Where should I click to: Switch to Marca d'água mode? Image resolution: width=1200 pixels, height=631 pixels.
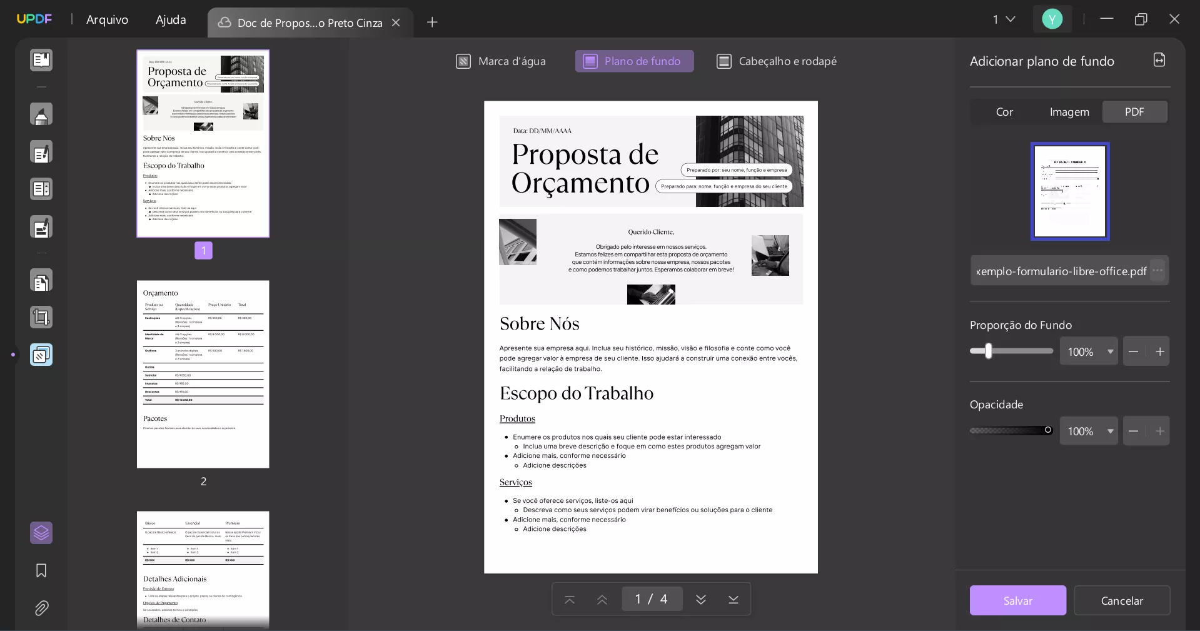pyautogui.click(x=500, y=61)
